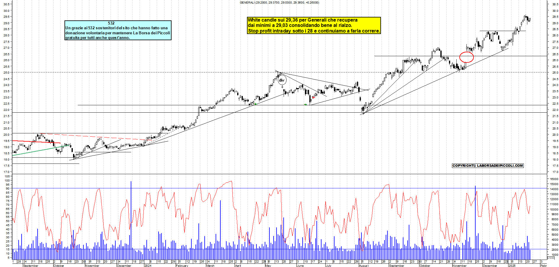Viewport: 559px width, 267px height.
Task: Click the 'February' month label under 2024
Action: click(182, 266)
